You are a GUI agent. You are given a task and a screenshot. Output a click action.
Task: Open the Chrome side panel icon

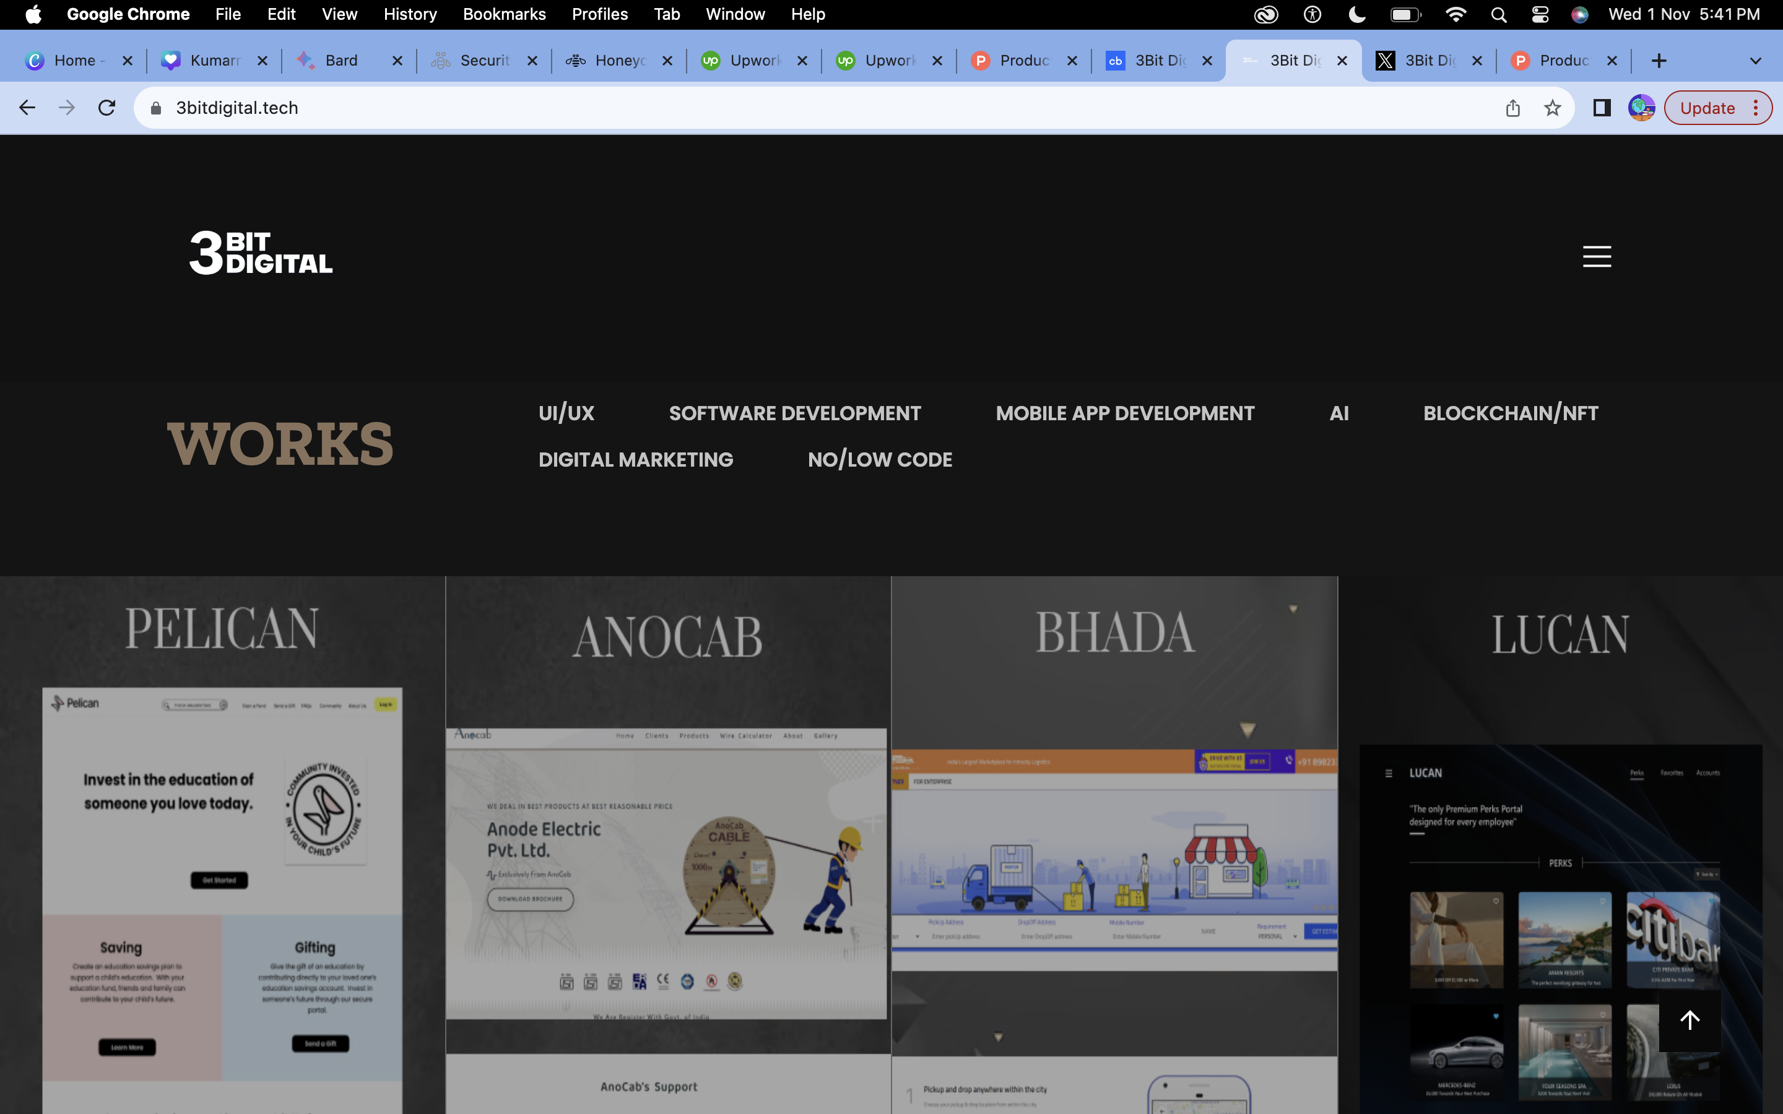pos(1601,108)
